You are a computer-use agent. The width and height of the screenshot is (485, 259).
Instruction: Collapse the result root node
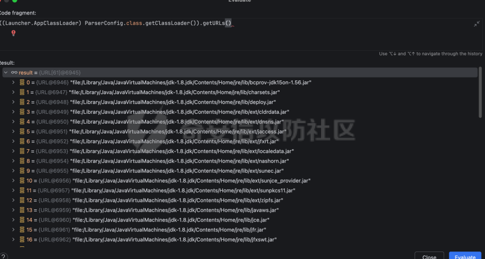coord(5,72)
